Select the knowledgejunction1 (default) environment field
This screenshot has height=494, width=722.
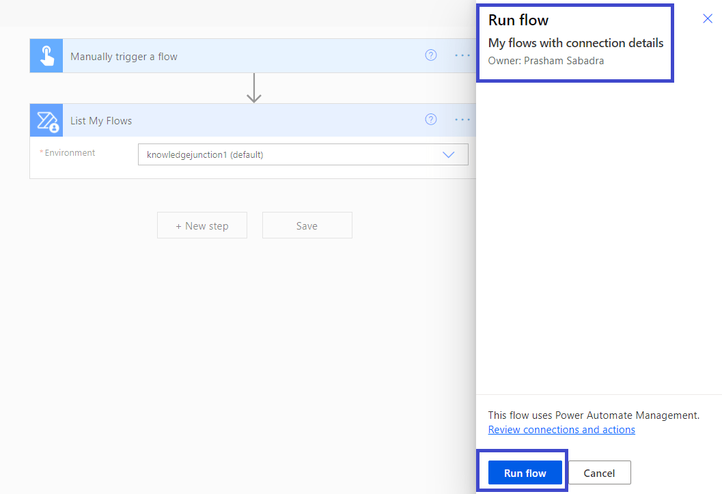303,154
